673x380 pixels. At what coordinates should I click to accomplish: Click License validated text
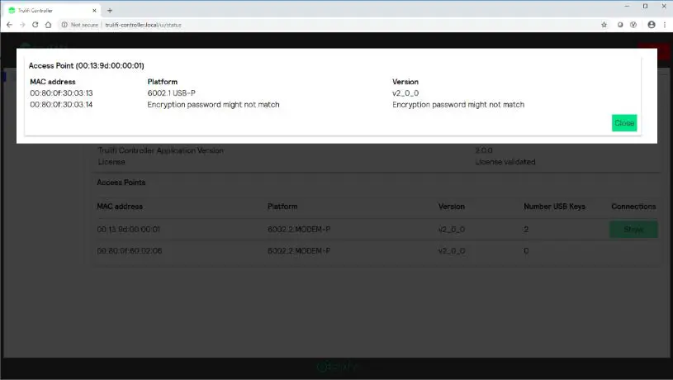pyautogui.click(x=505, y=162)
